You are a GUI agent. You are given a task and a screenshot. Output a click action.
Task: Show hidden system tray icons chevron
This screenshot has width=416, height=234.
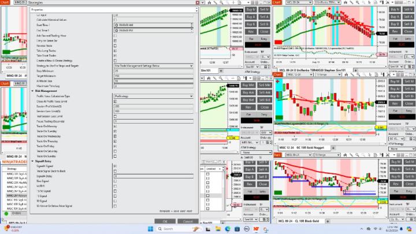(x=361, y=229)
